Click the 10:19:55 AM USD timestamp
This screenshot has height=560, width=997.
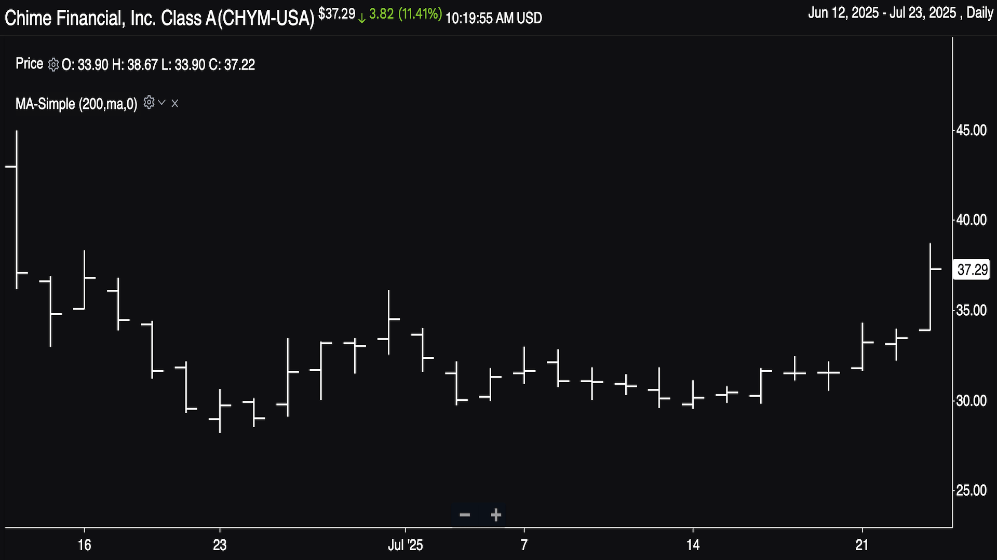coord(494,18)
